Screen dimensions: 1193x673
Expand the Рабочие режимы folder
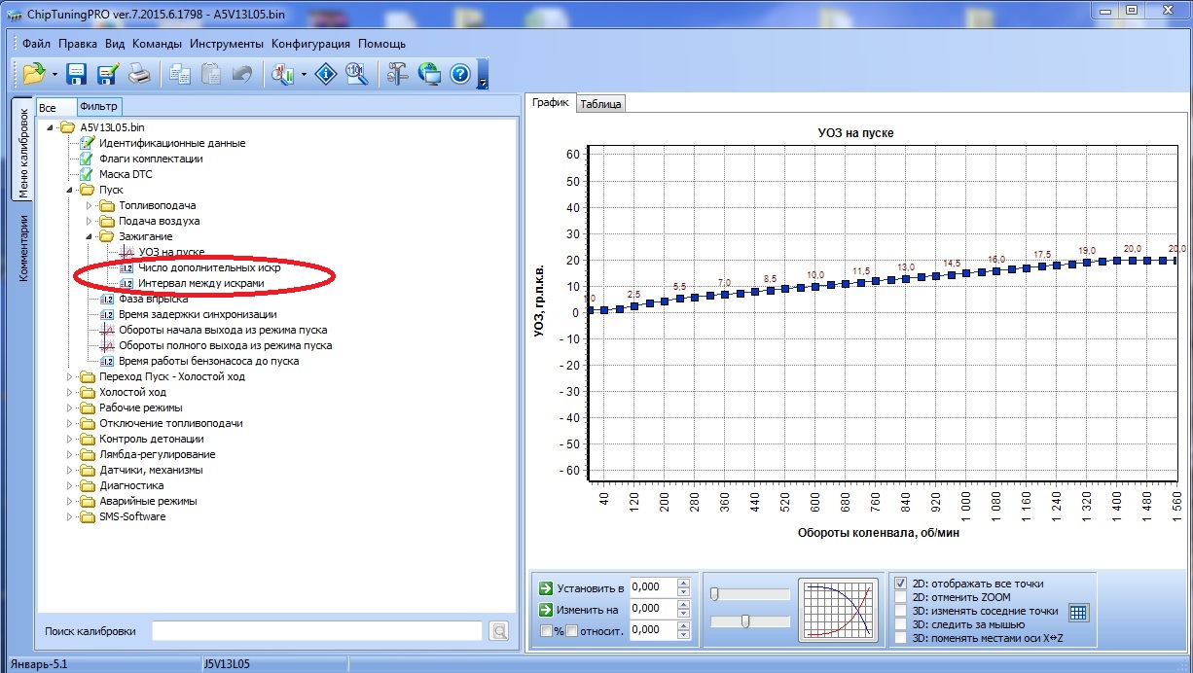pyautogui.click(x=70, y=407)
